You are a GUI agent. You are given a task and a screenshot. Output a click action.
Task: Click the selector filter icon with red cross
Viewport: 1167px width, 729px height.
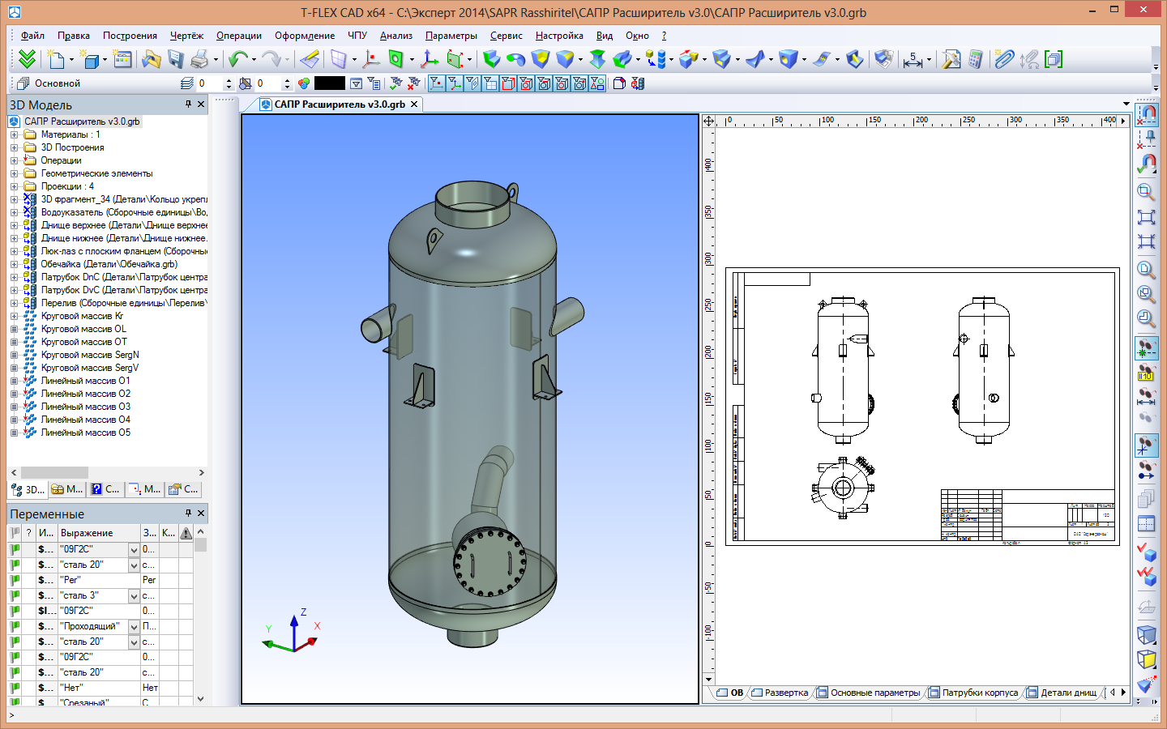[x=414, y=83]
